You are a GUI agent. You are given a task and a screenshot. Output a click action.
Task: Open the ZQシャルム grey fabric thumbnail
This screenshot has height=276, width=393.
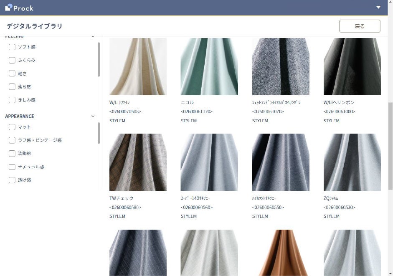click(352, 162)
